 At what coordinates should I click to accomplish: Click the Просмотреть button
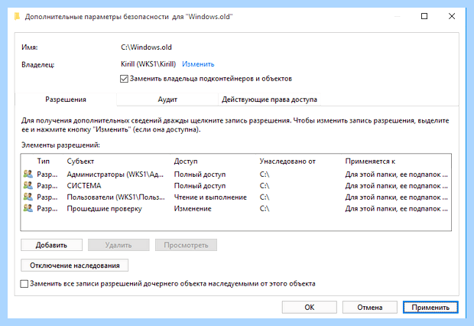click(186, 245)
